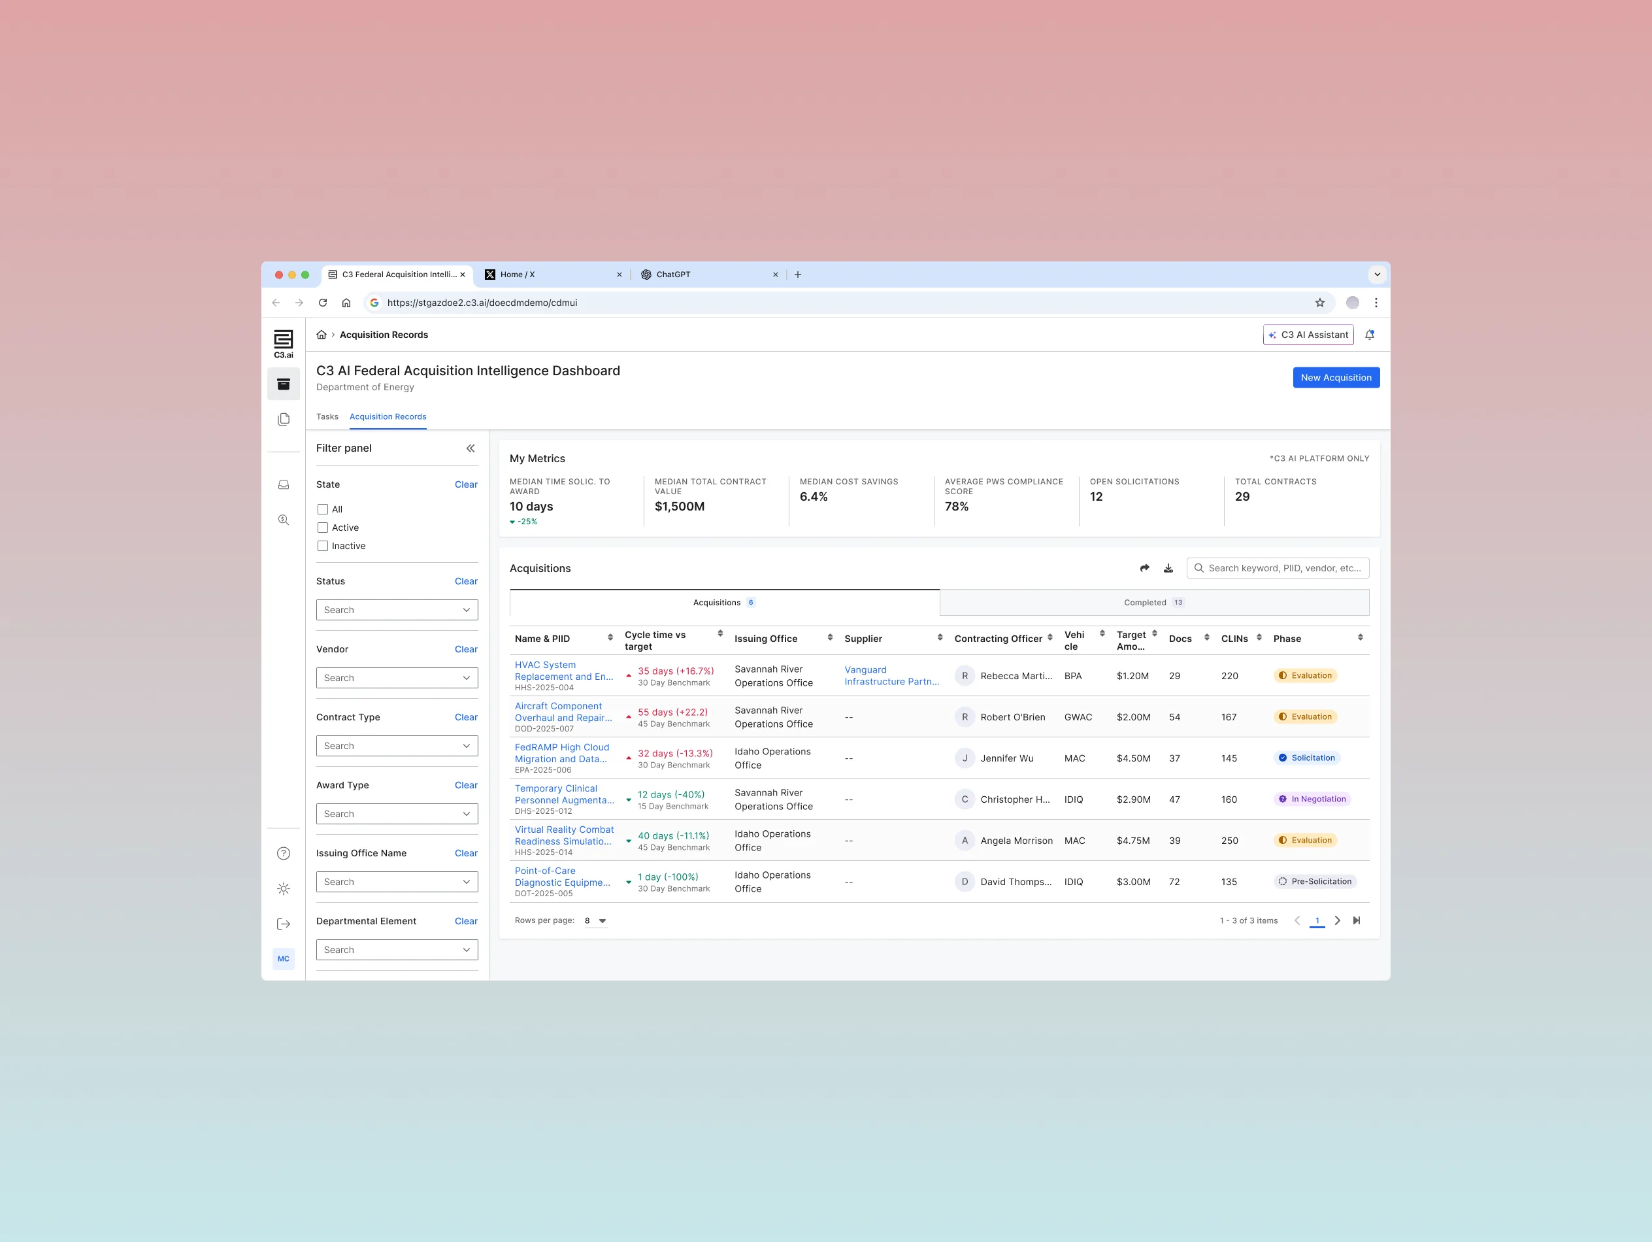Go to previous page arrow in pagination

[x=1297, y=920]
